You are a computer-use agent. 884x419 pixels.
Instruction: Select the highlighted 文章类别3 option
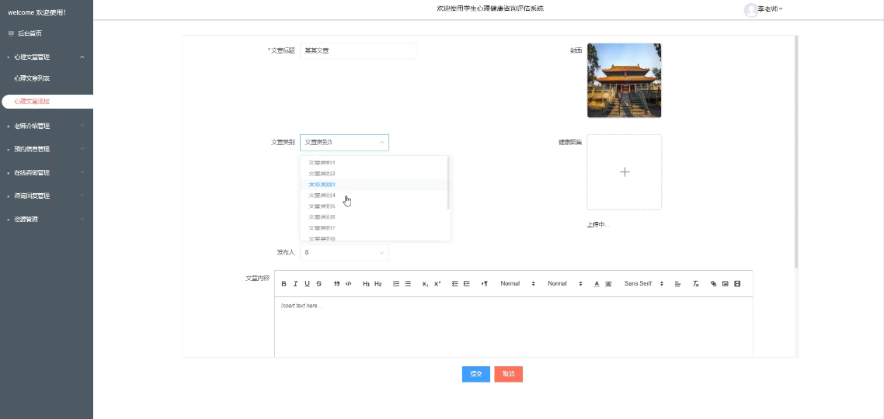click(374, 184)
